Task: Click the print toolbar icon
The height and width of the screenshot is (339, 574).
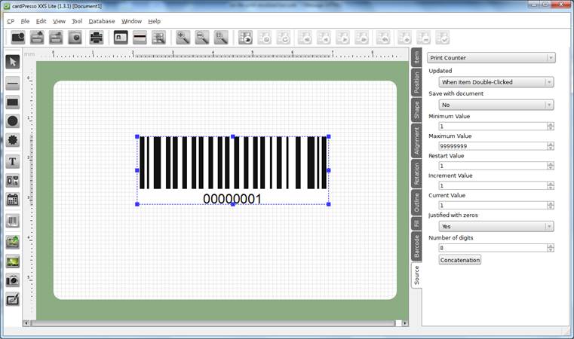Action: [x=97, y=38]
